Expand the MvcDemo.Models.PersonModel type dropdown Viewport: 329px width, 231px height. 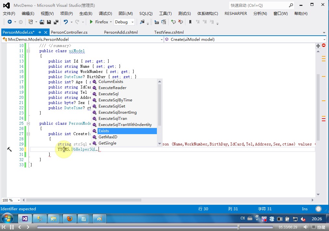162,40
